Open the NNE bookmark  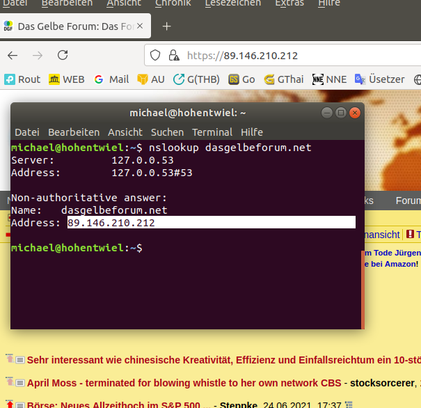pyautogui.click(x=331, y=79)
